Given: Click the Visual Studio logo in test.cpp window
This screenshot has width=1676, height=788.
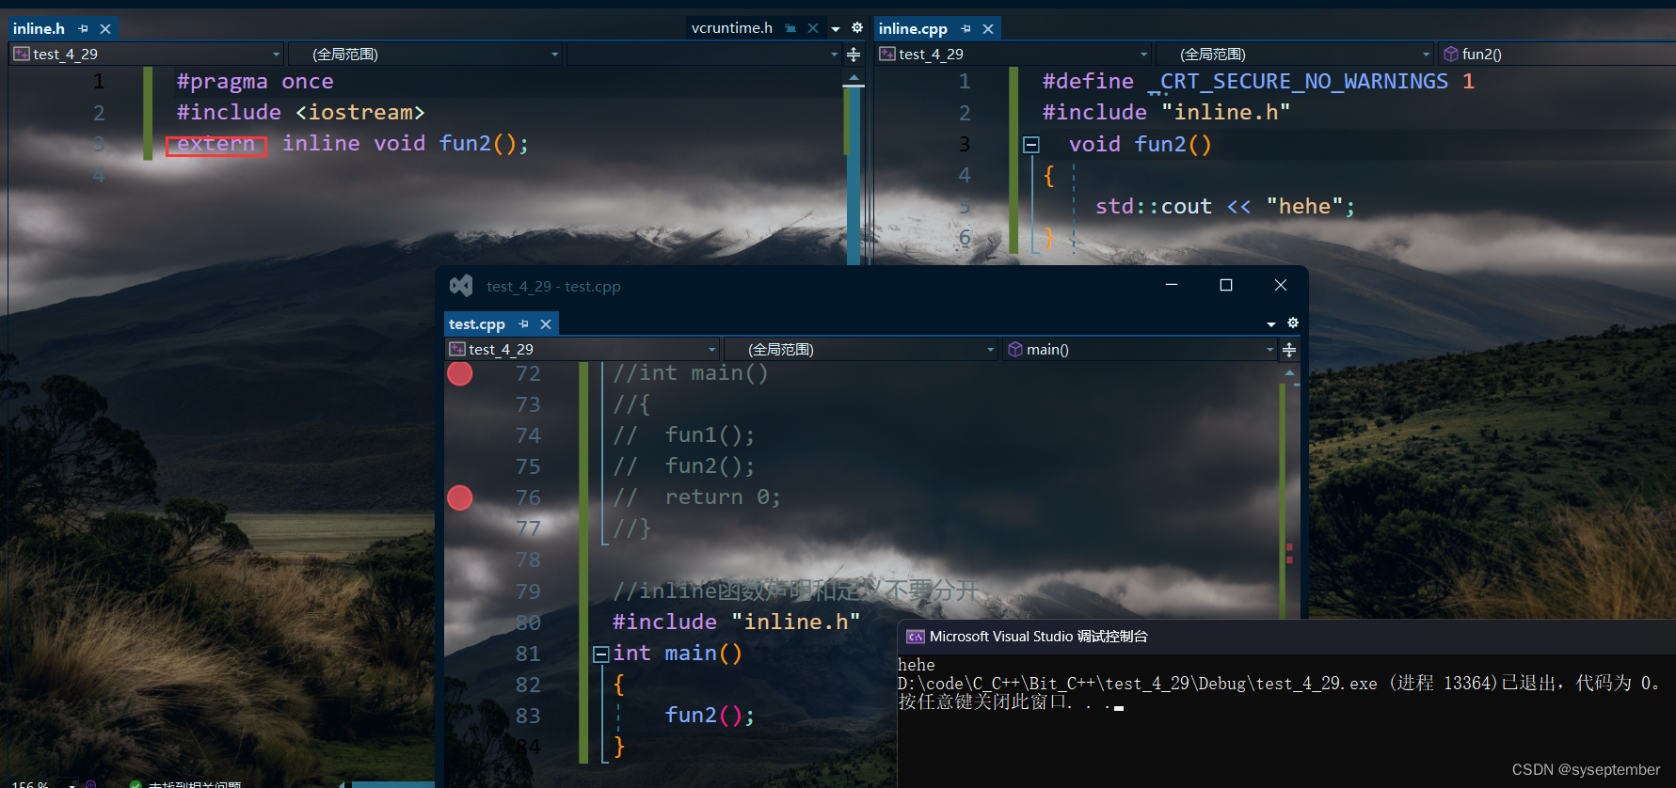Looking at the screenshot, I should [461, 286].
